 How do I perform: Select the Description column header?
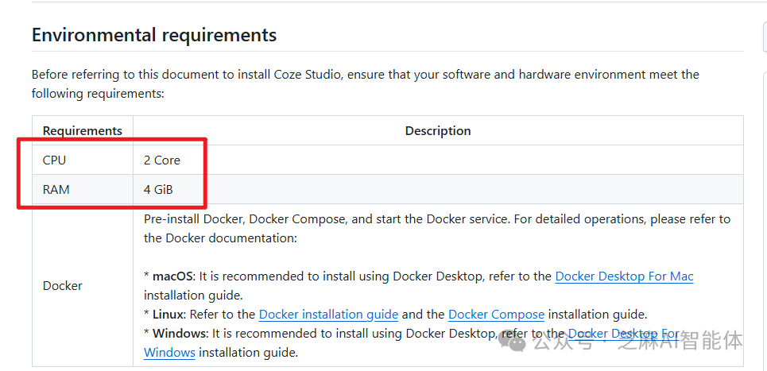pyautogui.click(x=438, y=130)
